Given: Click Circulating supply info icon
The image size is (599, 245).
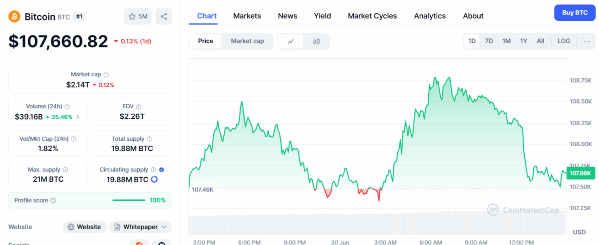Looking at the screenshot, I should (x=154, y=170).
